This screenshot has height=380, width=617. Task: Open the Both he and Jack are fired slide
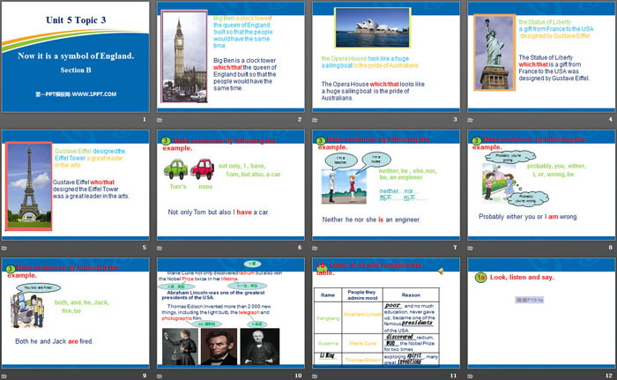pos(76,313)
